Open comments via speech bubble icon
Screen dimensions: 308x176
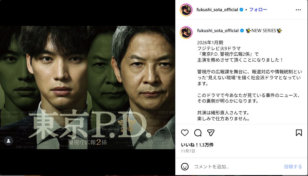pos(198,133)
